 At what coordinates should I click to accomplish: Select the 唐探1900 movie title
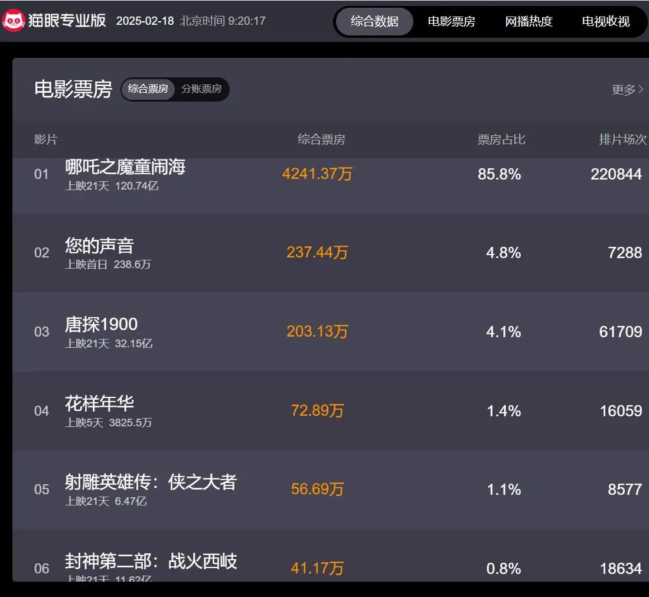101,324
